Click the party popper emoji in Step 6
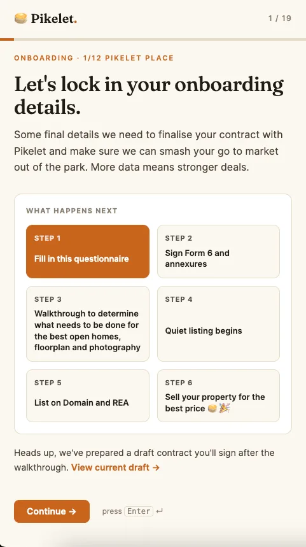This screenshot has width=306, height=547. (225, 409)
